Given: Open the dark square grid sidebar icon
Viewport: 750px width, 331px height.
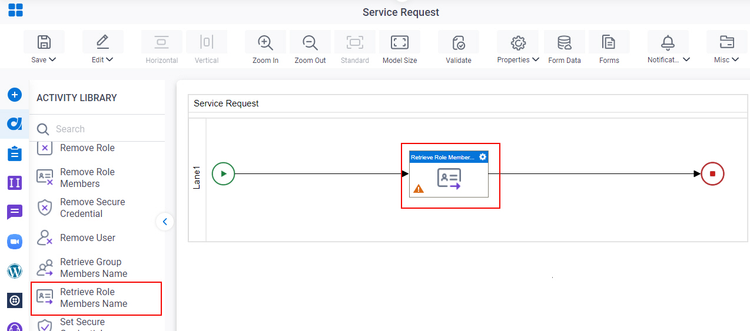Looking at the screenshot, I should [15, 300].
